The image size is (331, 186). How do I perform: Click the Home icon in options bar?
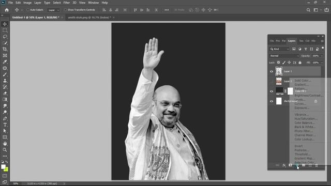point(7,10)
